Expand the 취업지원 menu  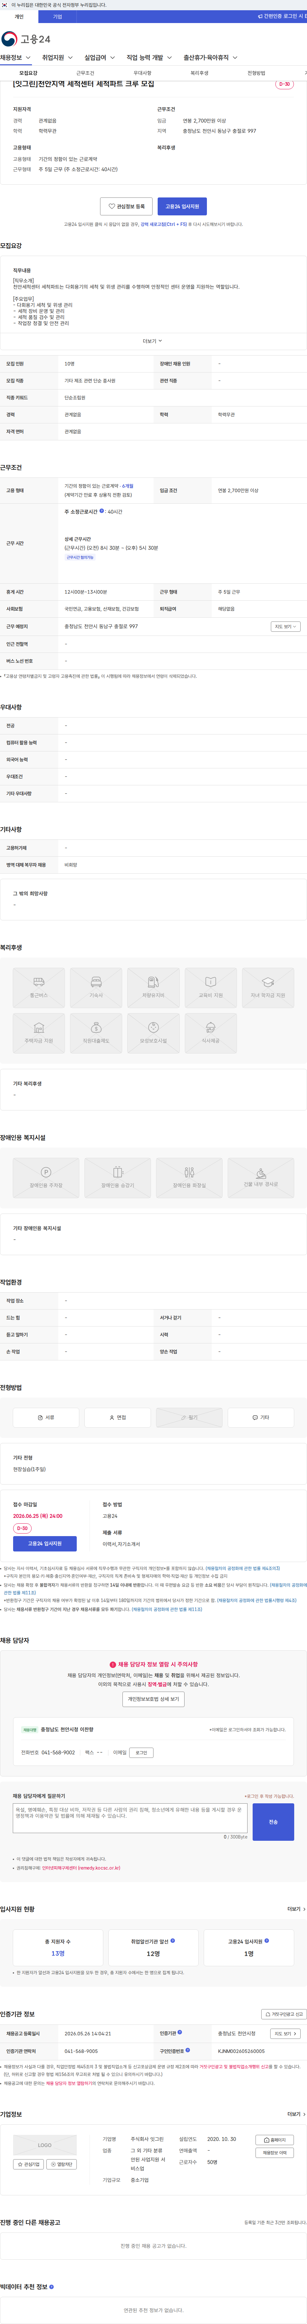(58, 58)
